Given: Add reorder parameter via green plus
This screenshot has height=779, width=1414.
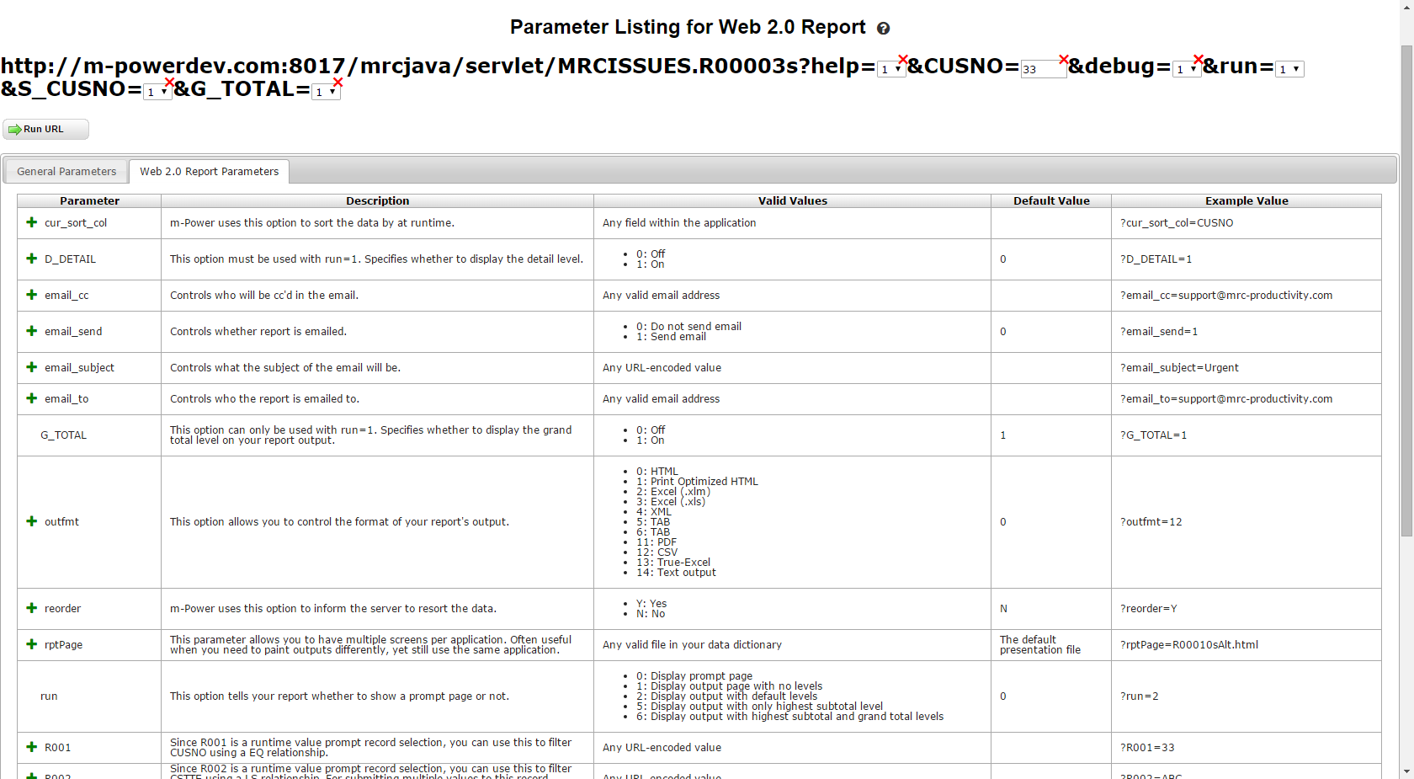Looking at the screenshot, I should (x=31, y=608).
